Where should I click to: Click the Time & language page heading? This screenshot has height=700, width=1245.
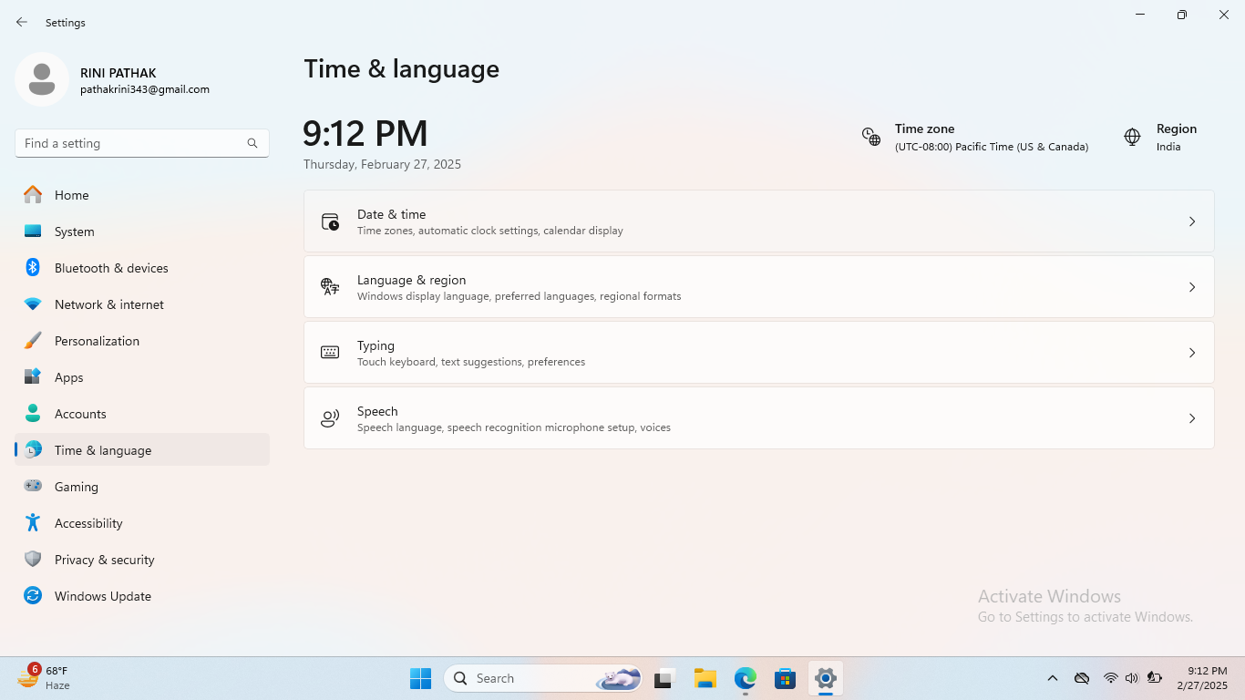pyautogui.click(x=402, y=69)
